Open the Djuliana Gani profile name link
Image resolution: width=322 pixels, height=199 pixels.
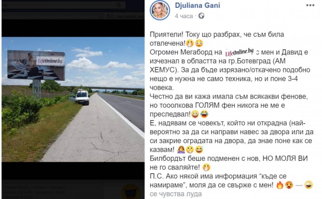[x=197, y=5]
